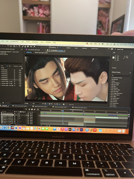Select the Eraser tool
Viewport: 134px width, 179px height.
pos(28,46)
